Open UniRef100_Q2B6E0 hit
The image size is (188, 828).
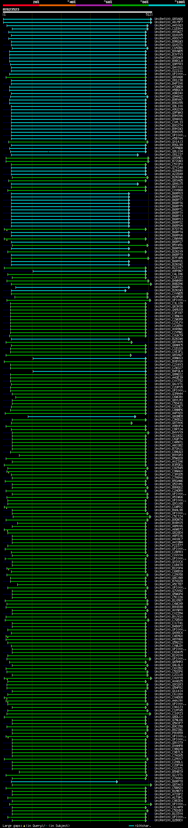click(168, 820)
